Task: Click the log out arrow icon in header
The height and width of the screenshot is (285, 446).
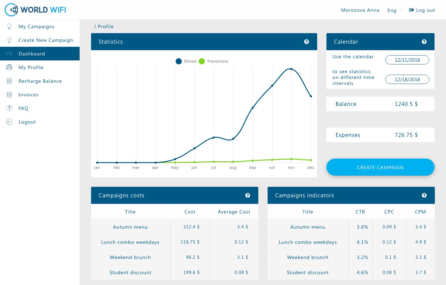Action: point(411,10)
